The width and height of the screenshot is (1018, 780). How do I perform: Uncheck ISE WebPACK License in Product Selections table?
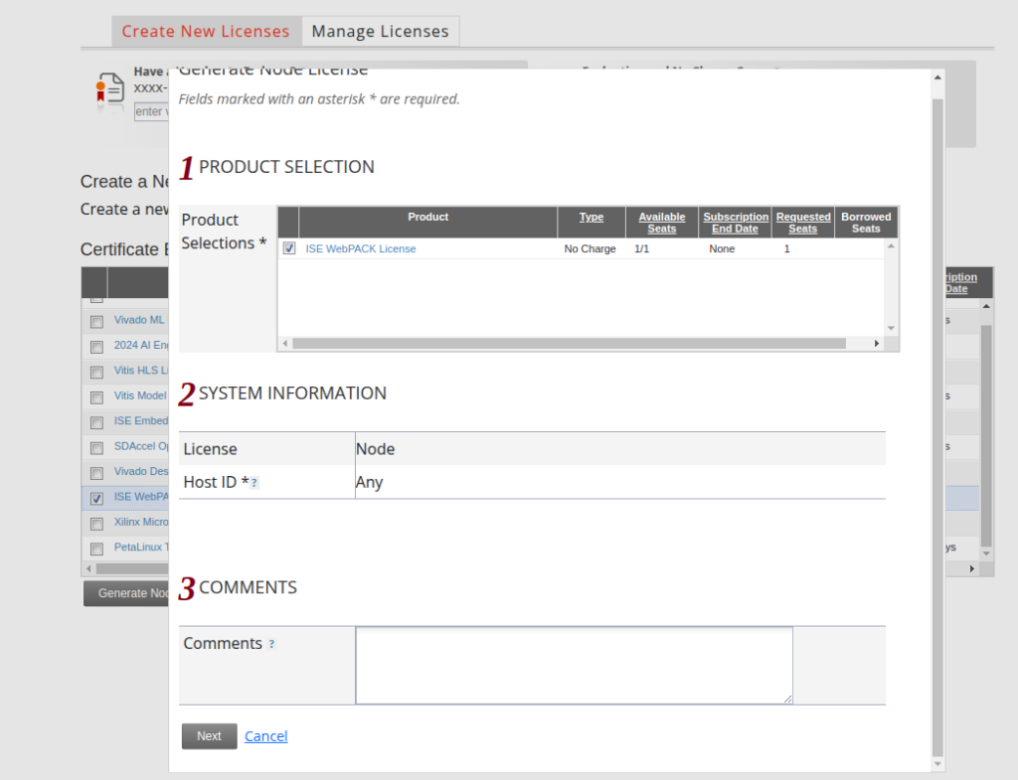tap(289, 248)
